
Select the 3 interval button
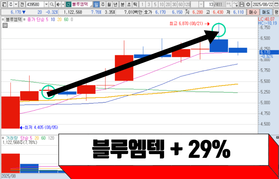pyautogui.click(x=149, y=4)
